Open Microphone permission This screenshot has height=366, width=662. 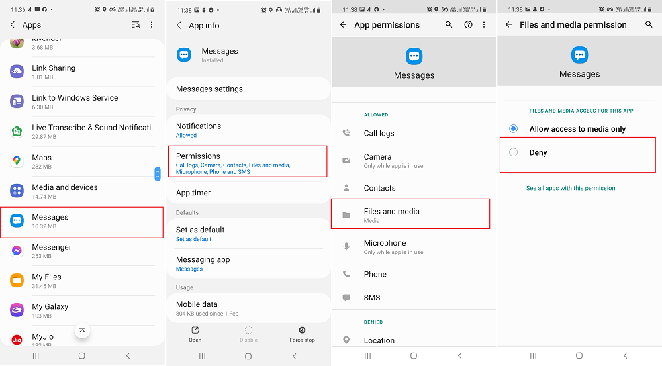tap(414, 247)
